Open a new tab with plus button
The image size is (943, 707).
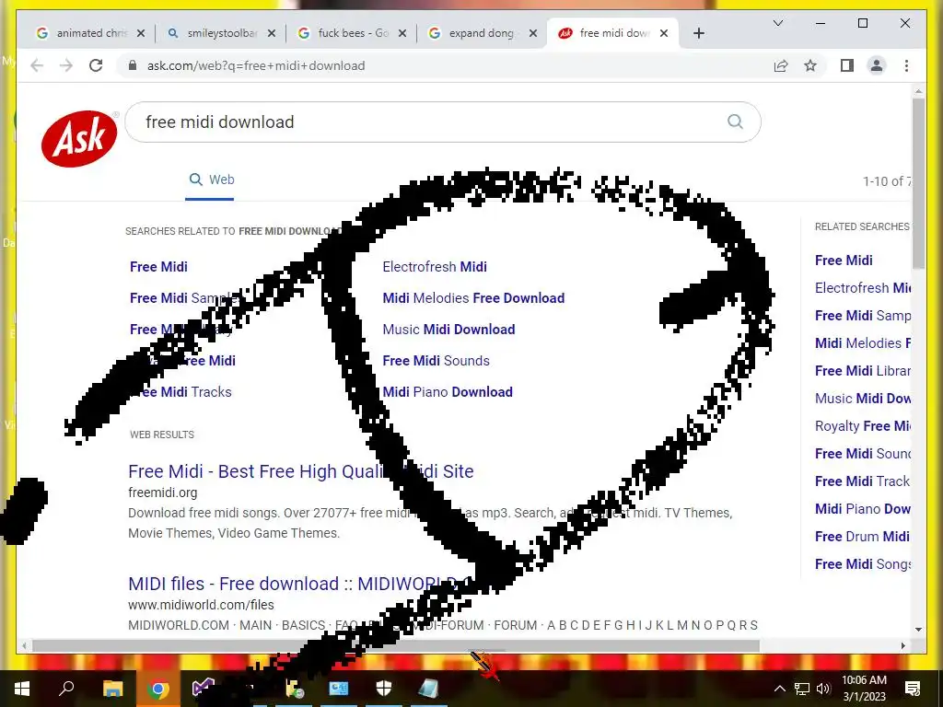pyautogui.click(x=699, y=34)
